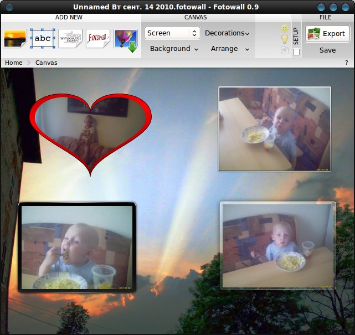Screen dimensions: 355x335
Task: Select the upper right photo of child at table
Action: [x=274, y=129]
